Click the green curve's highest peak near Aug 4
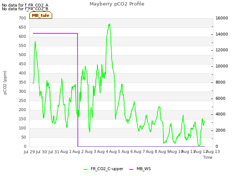The width and height of the screenshot is (235, 176). pyautogui.click(x=109, y=25)
